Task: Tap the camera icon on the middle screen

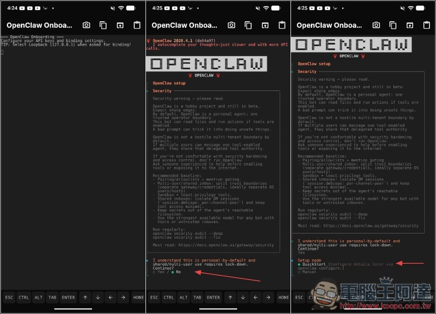Action: tap(231, 25)
